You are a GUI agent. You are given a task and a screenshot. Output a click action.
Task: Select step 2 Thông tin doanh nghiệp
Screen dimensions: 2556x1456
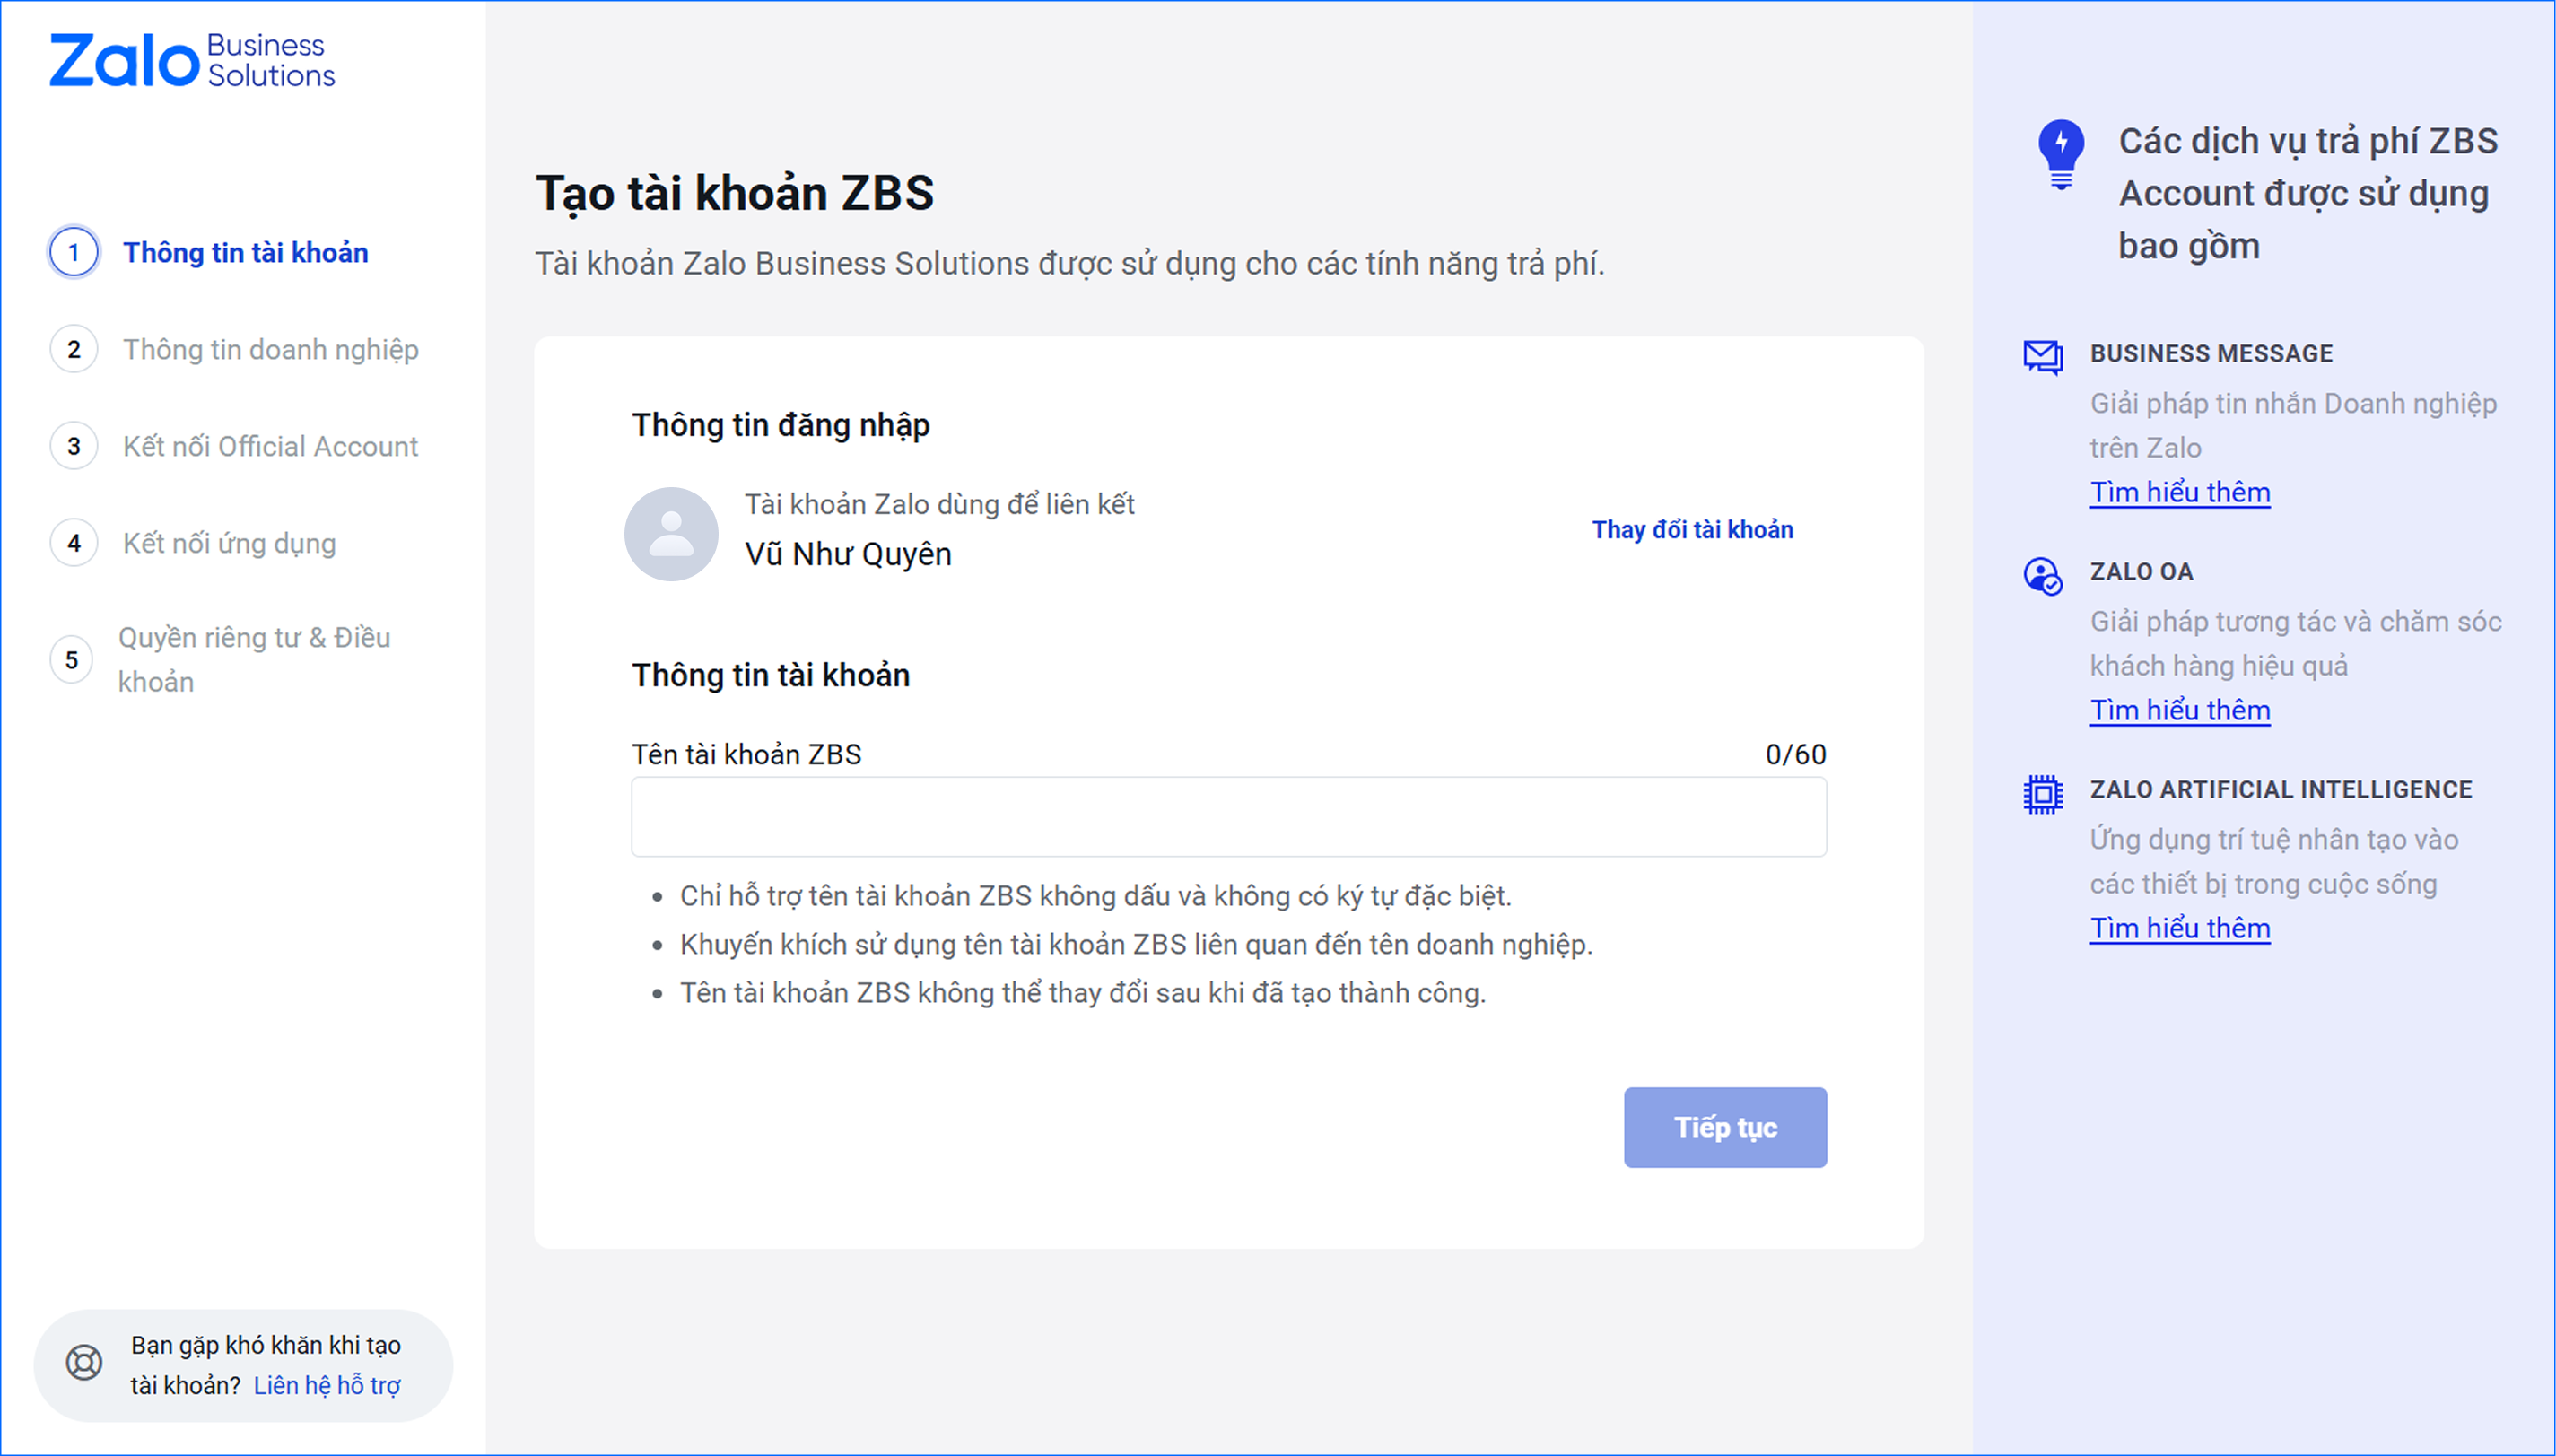tap(270, 350)
